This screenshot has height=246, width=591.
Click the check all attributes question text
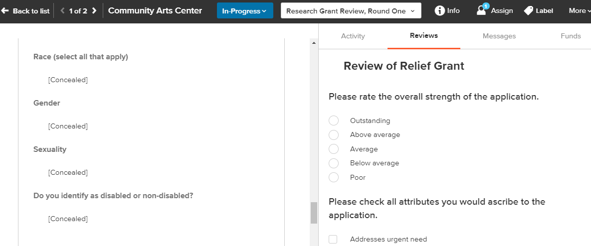[x=437, y=209]
